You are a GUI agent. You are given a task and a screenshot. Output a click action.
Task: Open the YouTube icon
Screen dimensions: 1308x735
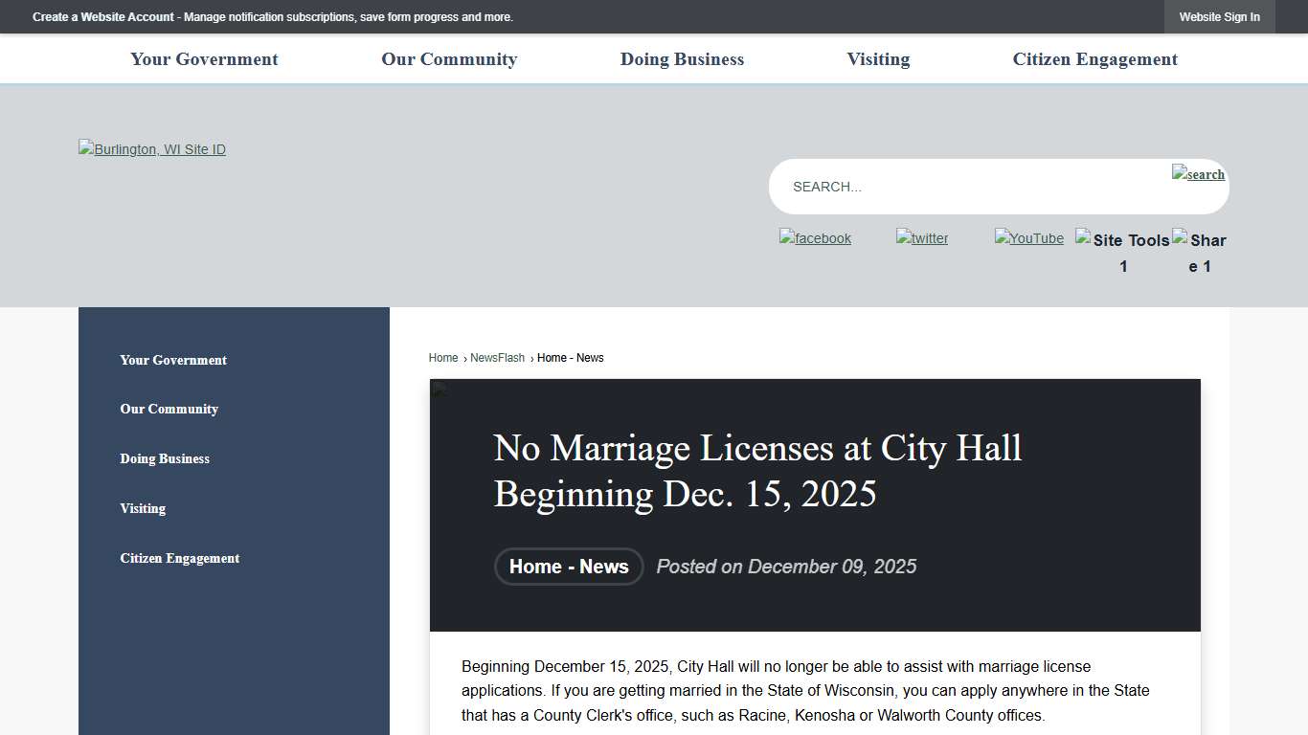coord(1028,238)
